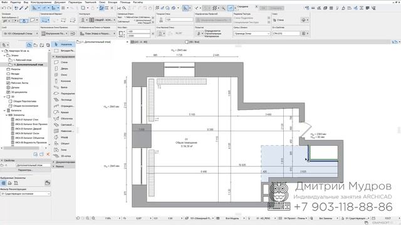Open ИКЭ-03 Каталог Дверей schedule
401x225 pixels.
28,129
